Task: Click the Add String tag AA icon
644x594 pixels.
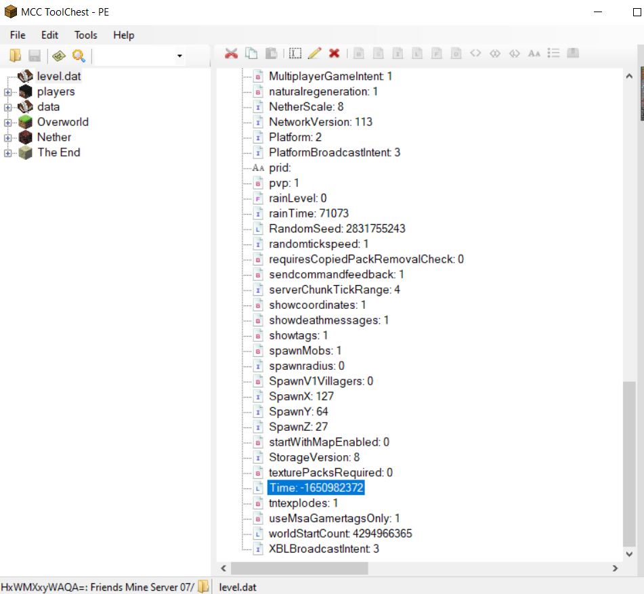Action: [534, 53]
